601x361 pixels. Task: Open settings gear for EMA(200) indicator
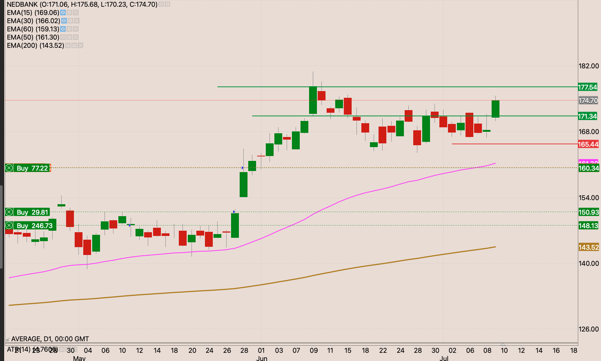coord(74,45)
